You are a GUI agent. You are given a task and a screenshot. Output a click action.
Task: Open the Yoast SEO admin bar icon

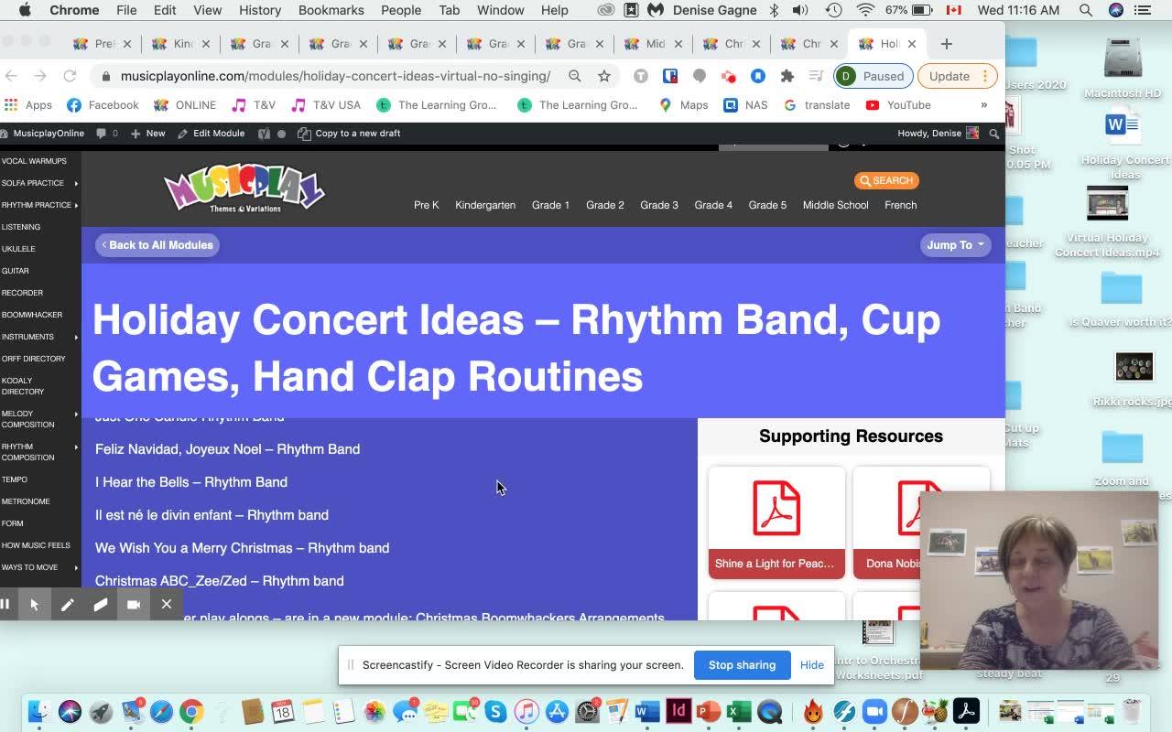point(264,134)
